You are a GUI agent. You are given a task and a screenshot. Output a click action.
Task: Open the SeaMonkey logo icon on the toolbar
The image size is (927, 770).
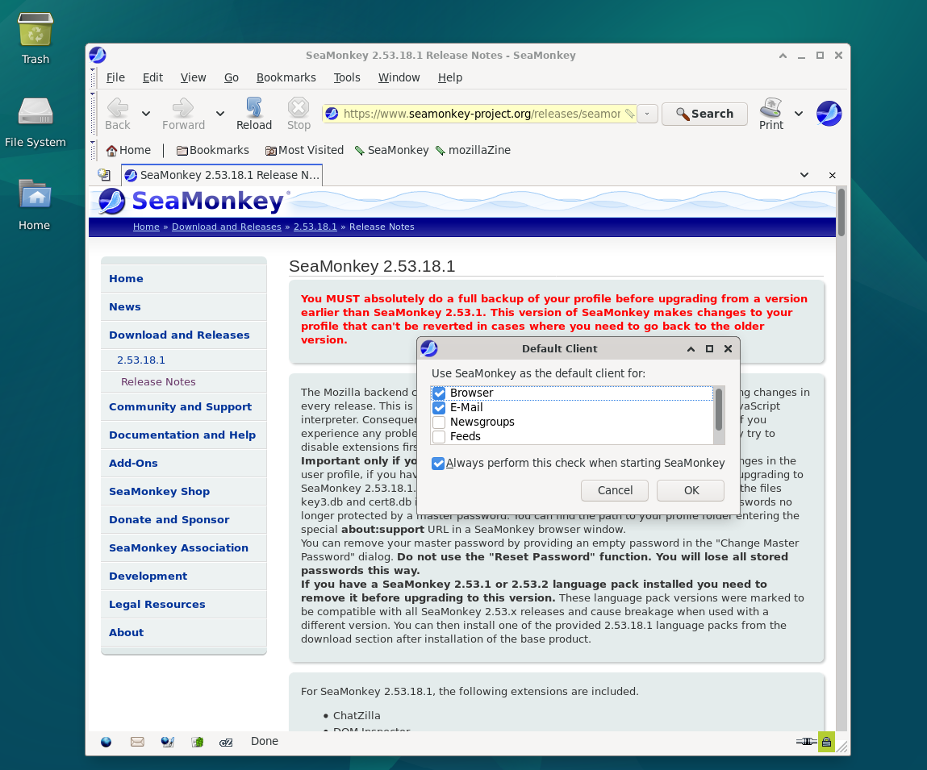click(829, 113)
